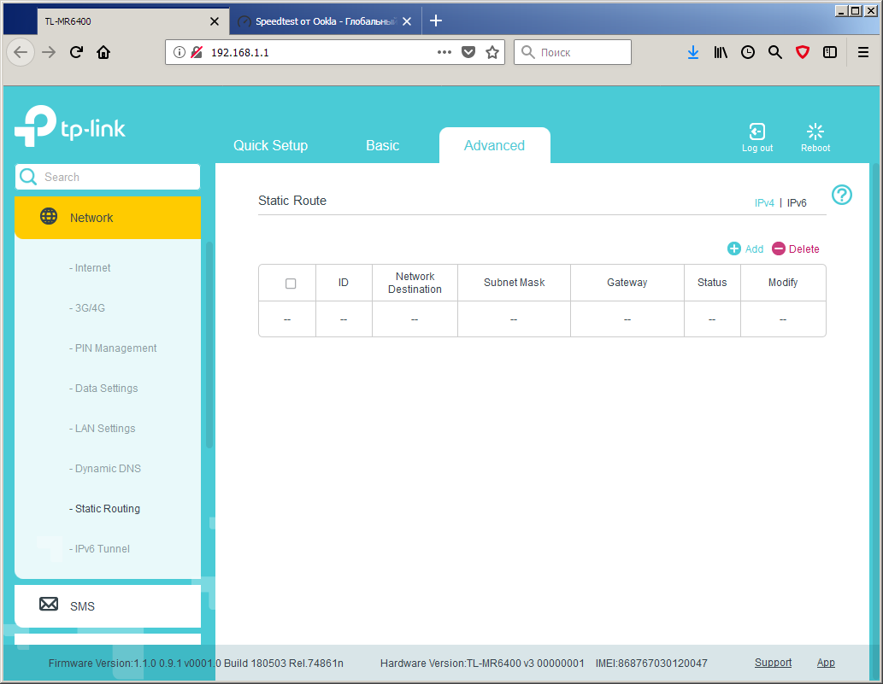The width and height of the screenshot is (883, 684).
Task: Add a new static route entry
Action: tap(745, 248)
